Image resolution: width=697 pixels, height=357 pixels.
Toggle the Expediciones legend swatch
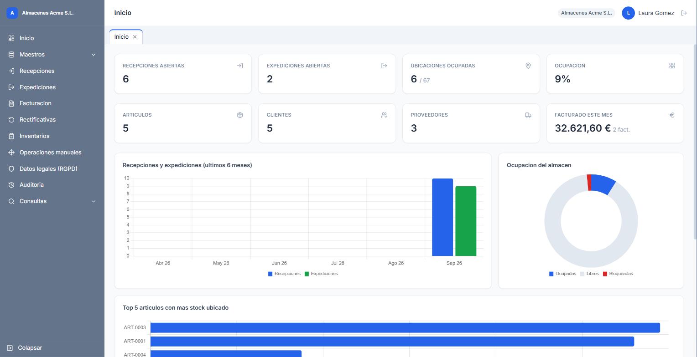(307, 274)
